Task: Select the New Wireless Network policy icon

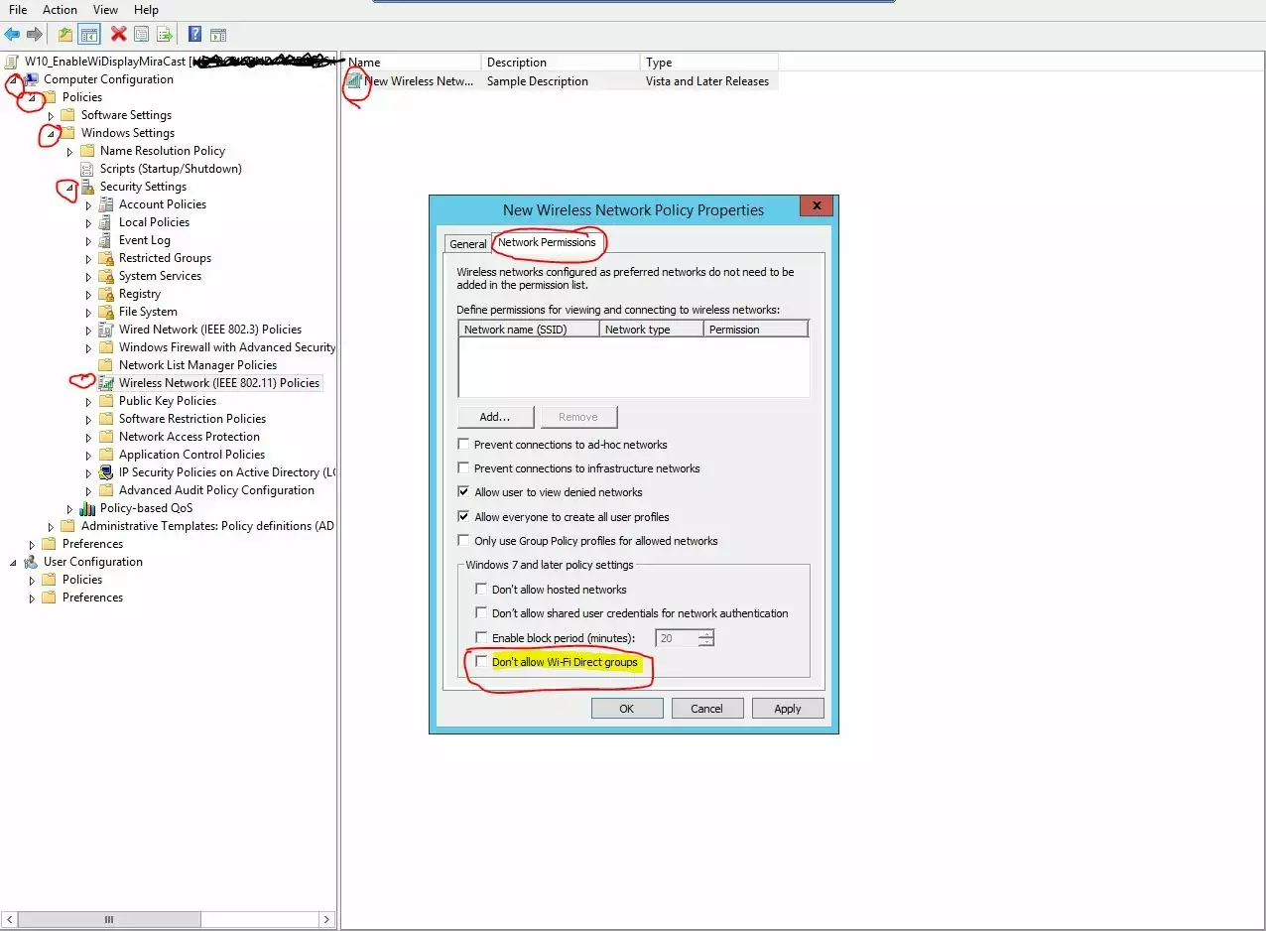Action: pos(354,81)
